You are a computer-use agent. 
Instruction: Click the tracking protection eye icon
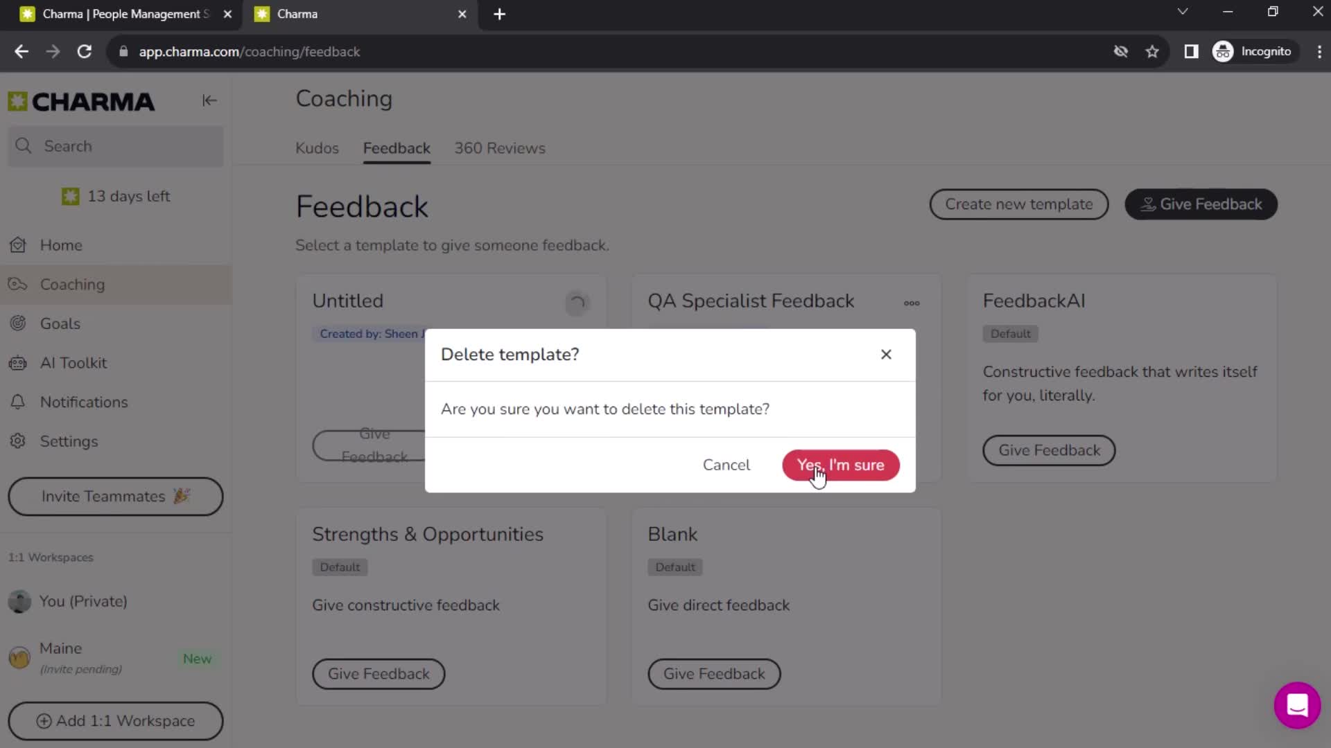point(1121,52)
